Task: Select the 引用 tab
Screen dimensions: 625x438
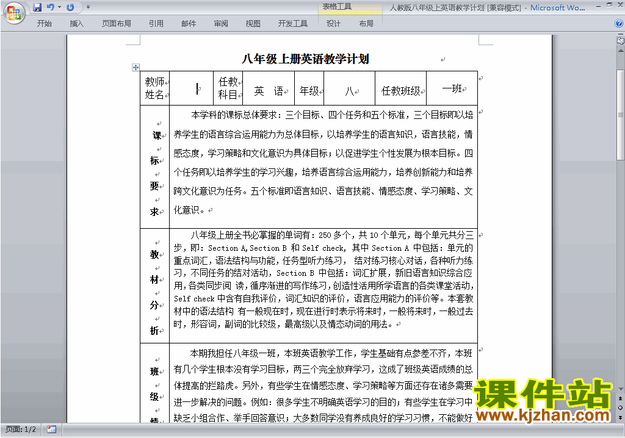Action: [156, 24]
